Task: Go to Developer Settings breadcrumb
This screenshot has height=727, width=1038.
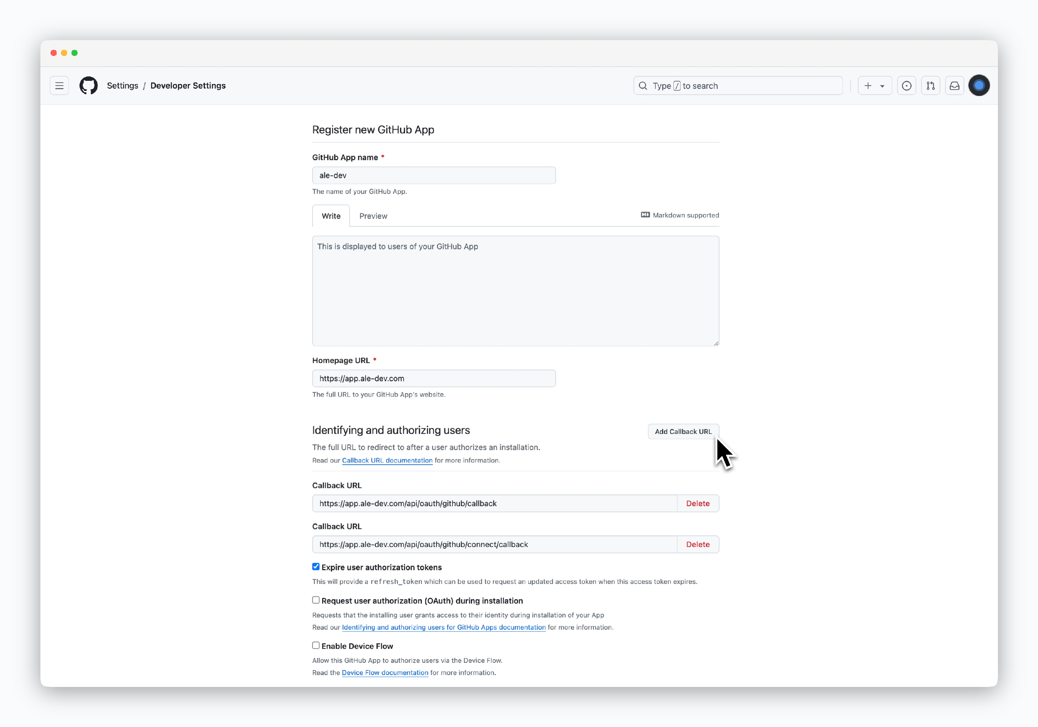Action: pos(188,86)
